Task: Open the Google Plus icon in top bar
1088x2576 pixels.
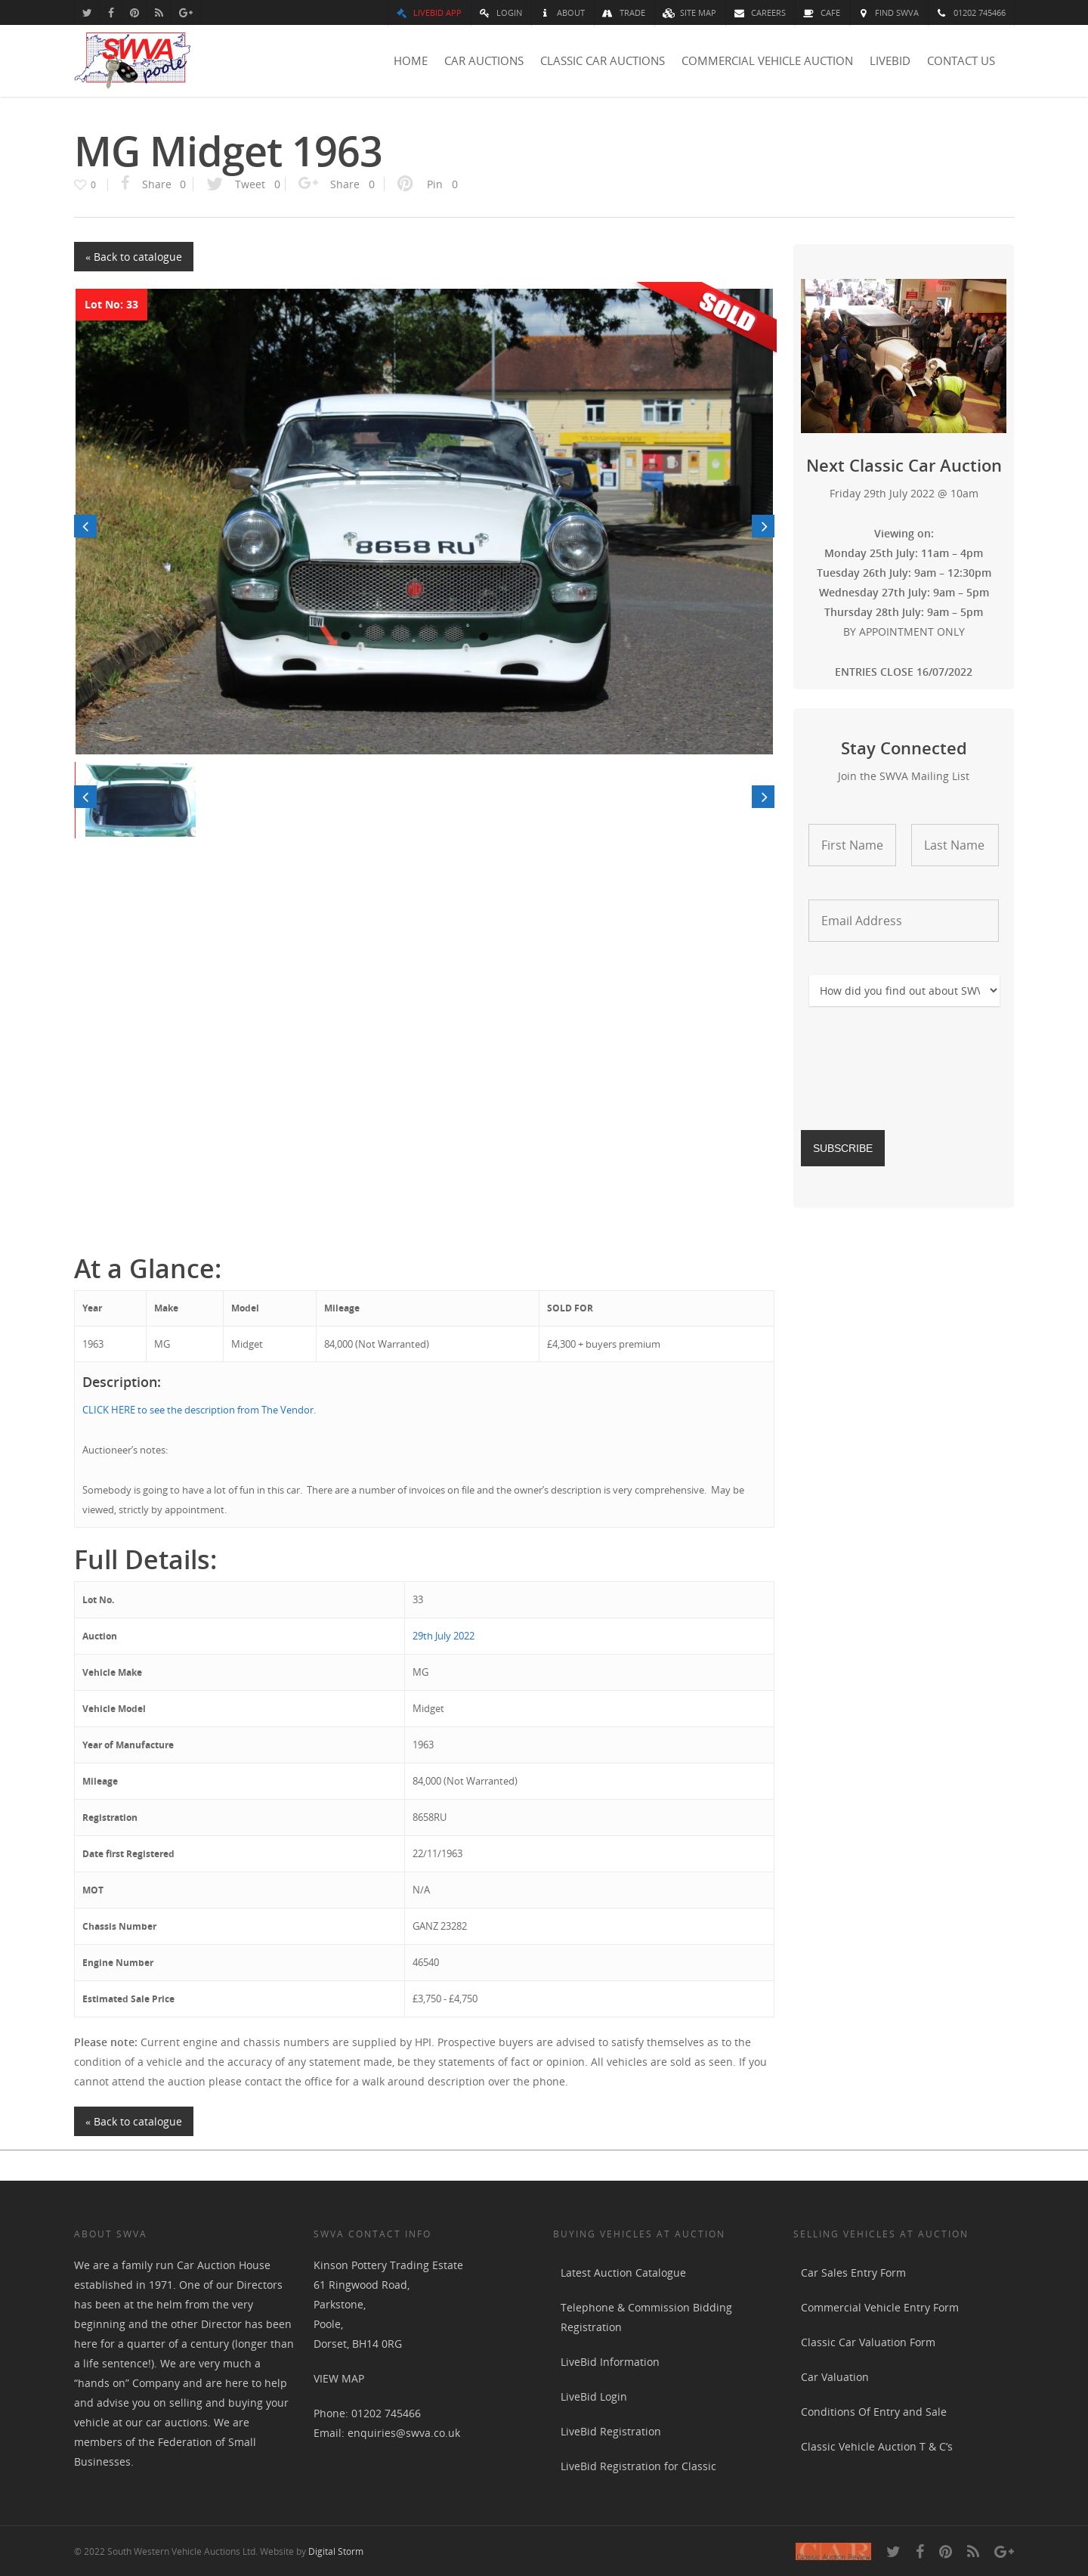Action: (x=186, y=13)
